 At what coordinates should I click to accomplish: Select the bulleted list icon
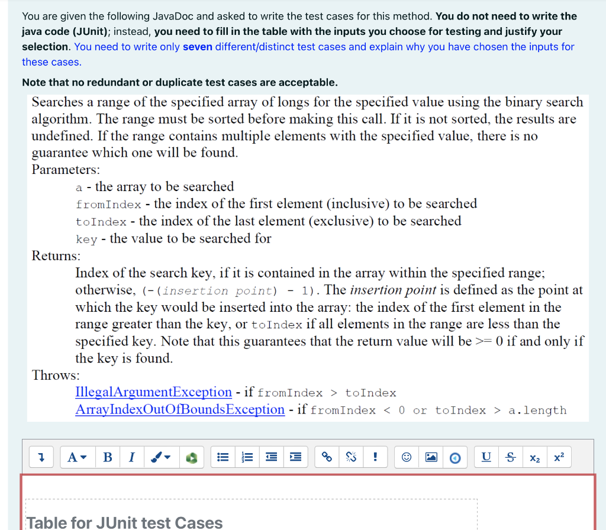223,457
